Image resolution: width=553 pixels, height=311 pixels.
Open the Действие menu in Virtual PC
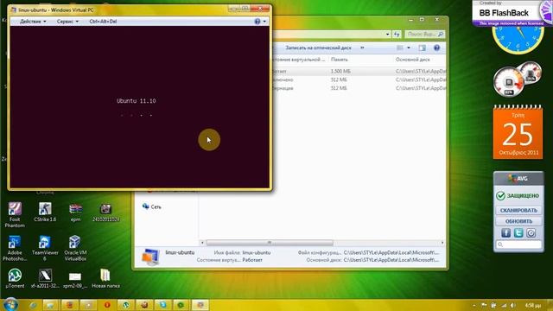tap(33, 22)
